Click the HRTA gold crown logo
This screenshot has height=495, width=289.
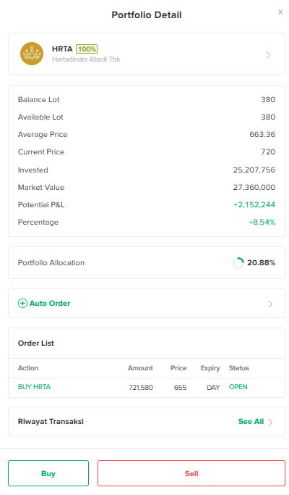click(x=32, y=54)
